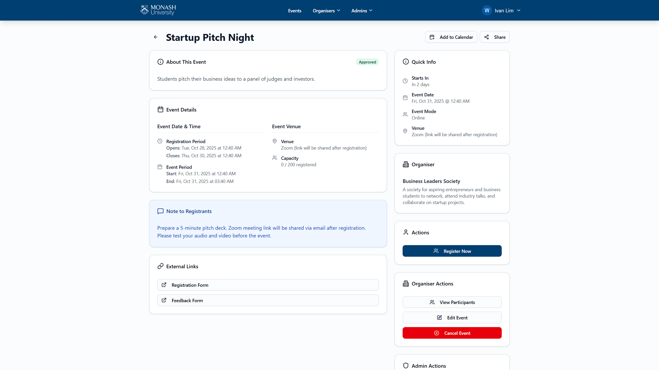Screen dimensions: 659x370
Task: Click the user avatar circle with W
Action: click(487, 11)
